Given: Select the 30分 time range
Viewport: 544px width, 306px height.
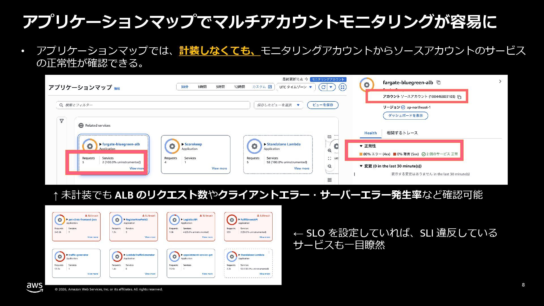Looking at the screenshot, I should tap(184, 87).
